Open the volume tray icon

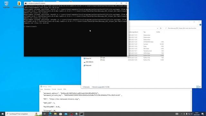point(192,114)
